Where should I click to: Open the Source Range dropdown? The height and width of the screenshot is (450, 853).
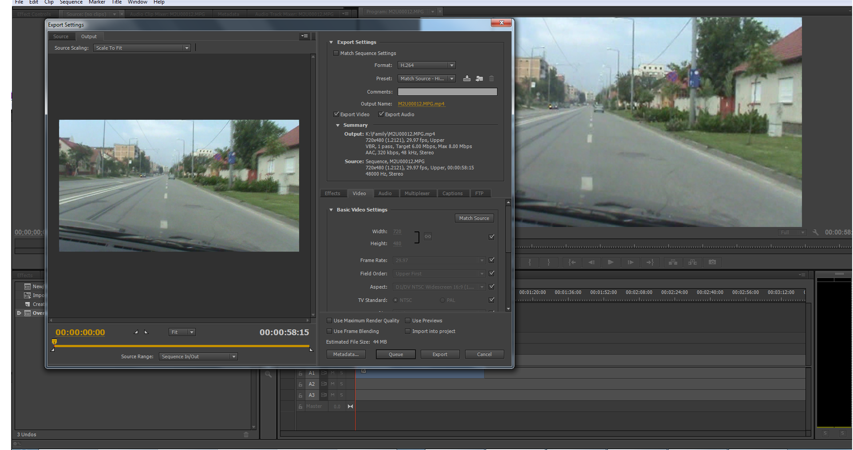[198, 356]
